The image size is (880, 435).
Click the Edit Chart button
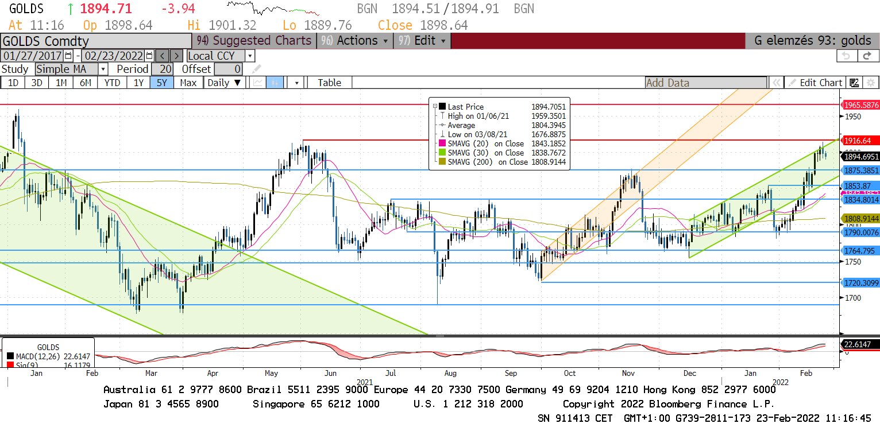[815, 83]
